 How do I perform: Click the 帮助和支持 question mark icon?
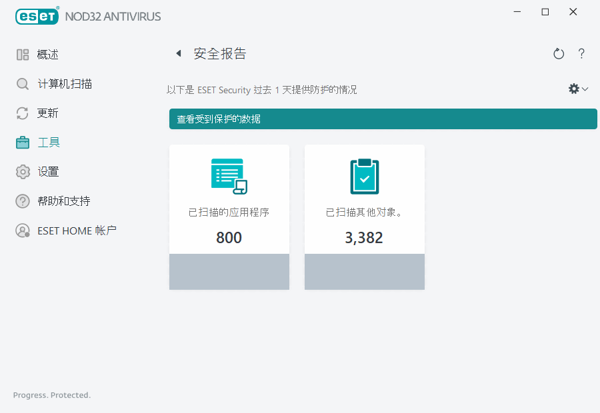(x=23, y=201)
